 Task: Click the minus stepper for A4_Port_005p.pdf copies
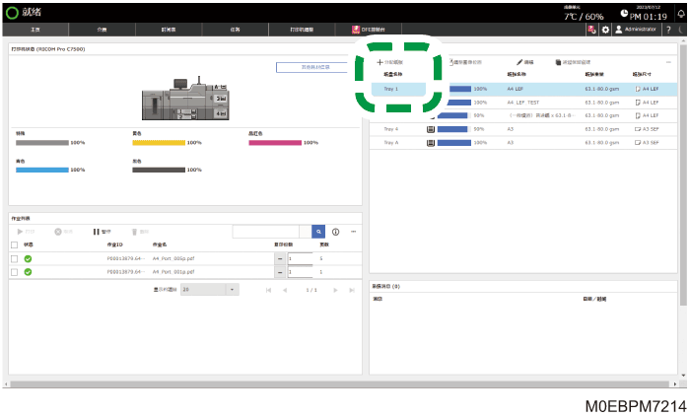(280, 258)
